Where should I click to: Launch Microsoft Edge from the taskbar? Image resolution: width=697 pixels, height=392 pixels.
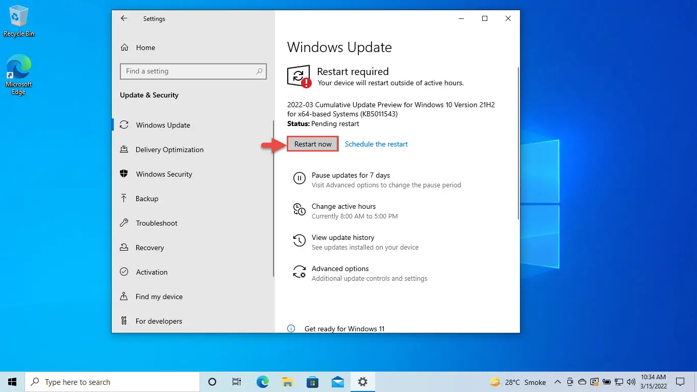(263, 382)
